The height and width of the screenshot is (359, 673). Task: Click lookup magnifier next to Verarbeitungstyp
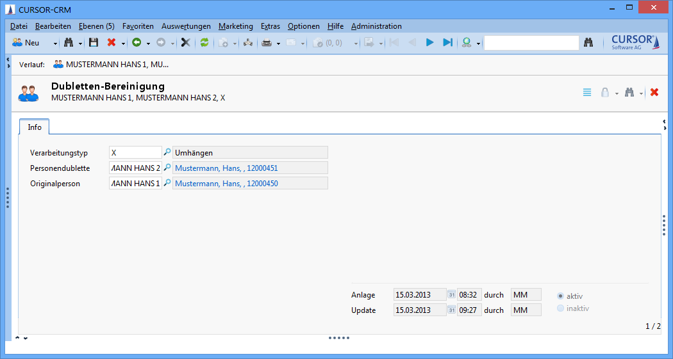coord(167,152)
